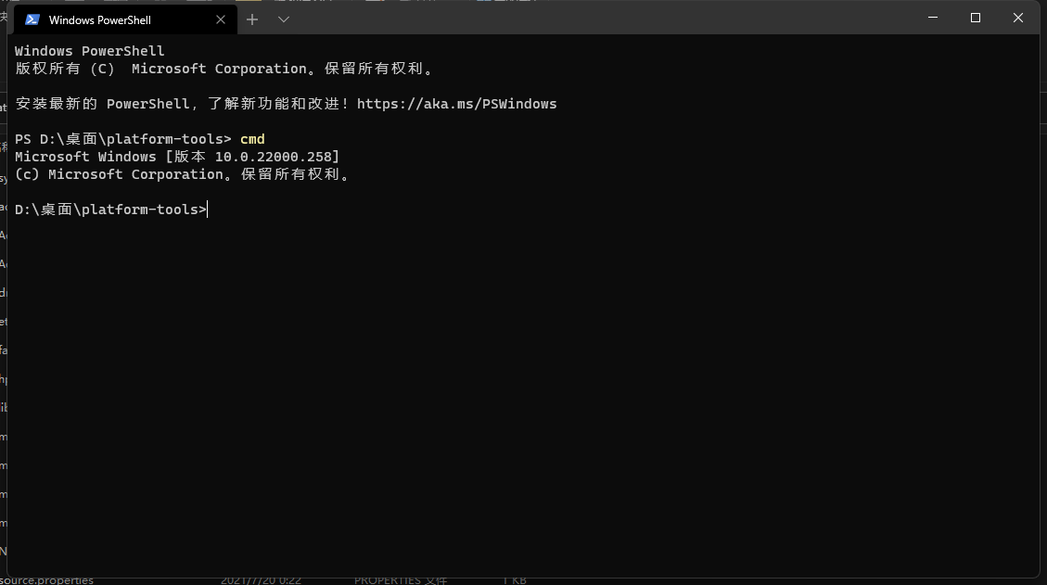Viewport: 1047px width, 585px height.
Task: Click the '(c) Microsoft Corporation。保留所有权利。' line
Action: click(183, 174)
